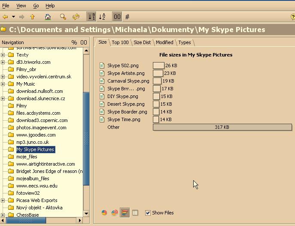Click the 26 KB bar for Skype 502.png

click(x=158, y=65)
